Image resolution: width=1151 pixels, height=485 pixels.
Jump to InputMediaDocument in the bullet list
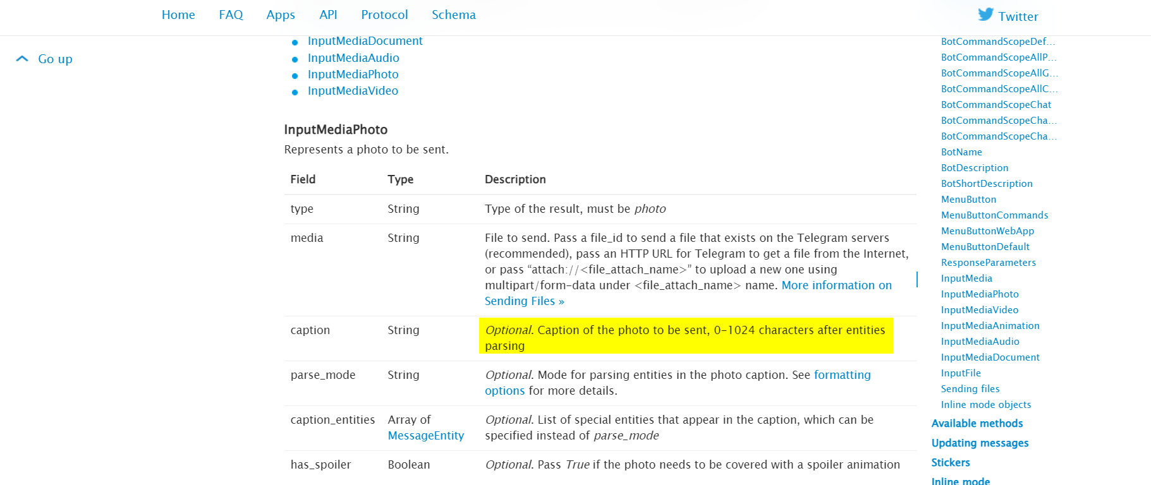(x=365, y=41)
